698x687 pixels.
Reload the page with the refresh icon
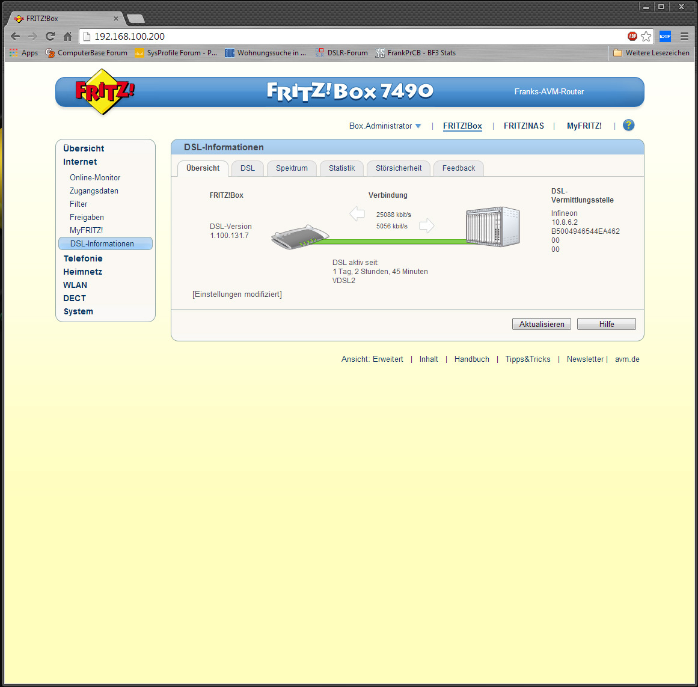[x=51, y=37]
